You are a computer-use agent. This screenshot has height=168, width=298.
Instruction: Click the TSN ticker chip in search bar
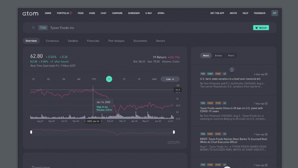tap(43, 28)
